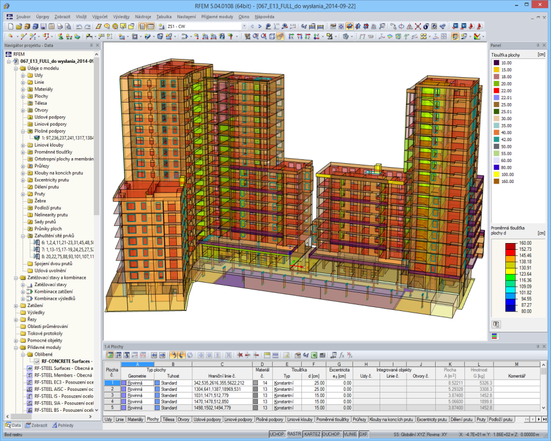The width and height of the screenshot is (551, 441).
Task: Expand the Kombinace zatížení node
Action: 23,292
